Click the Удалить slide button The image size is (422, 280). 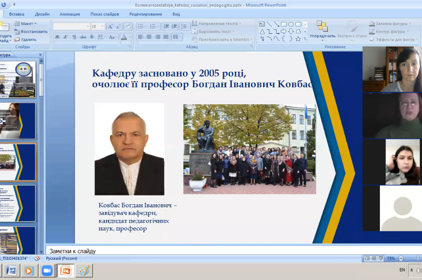(28, 39)
